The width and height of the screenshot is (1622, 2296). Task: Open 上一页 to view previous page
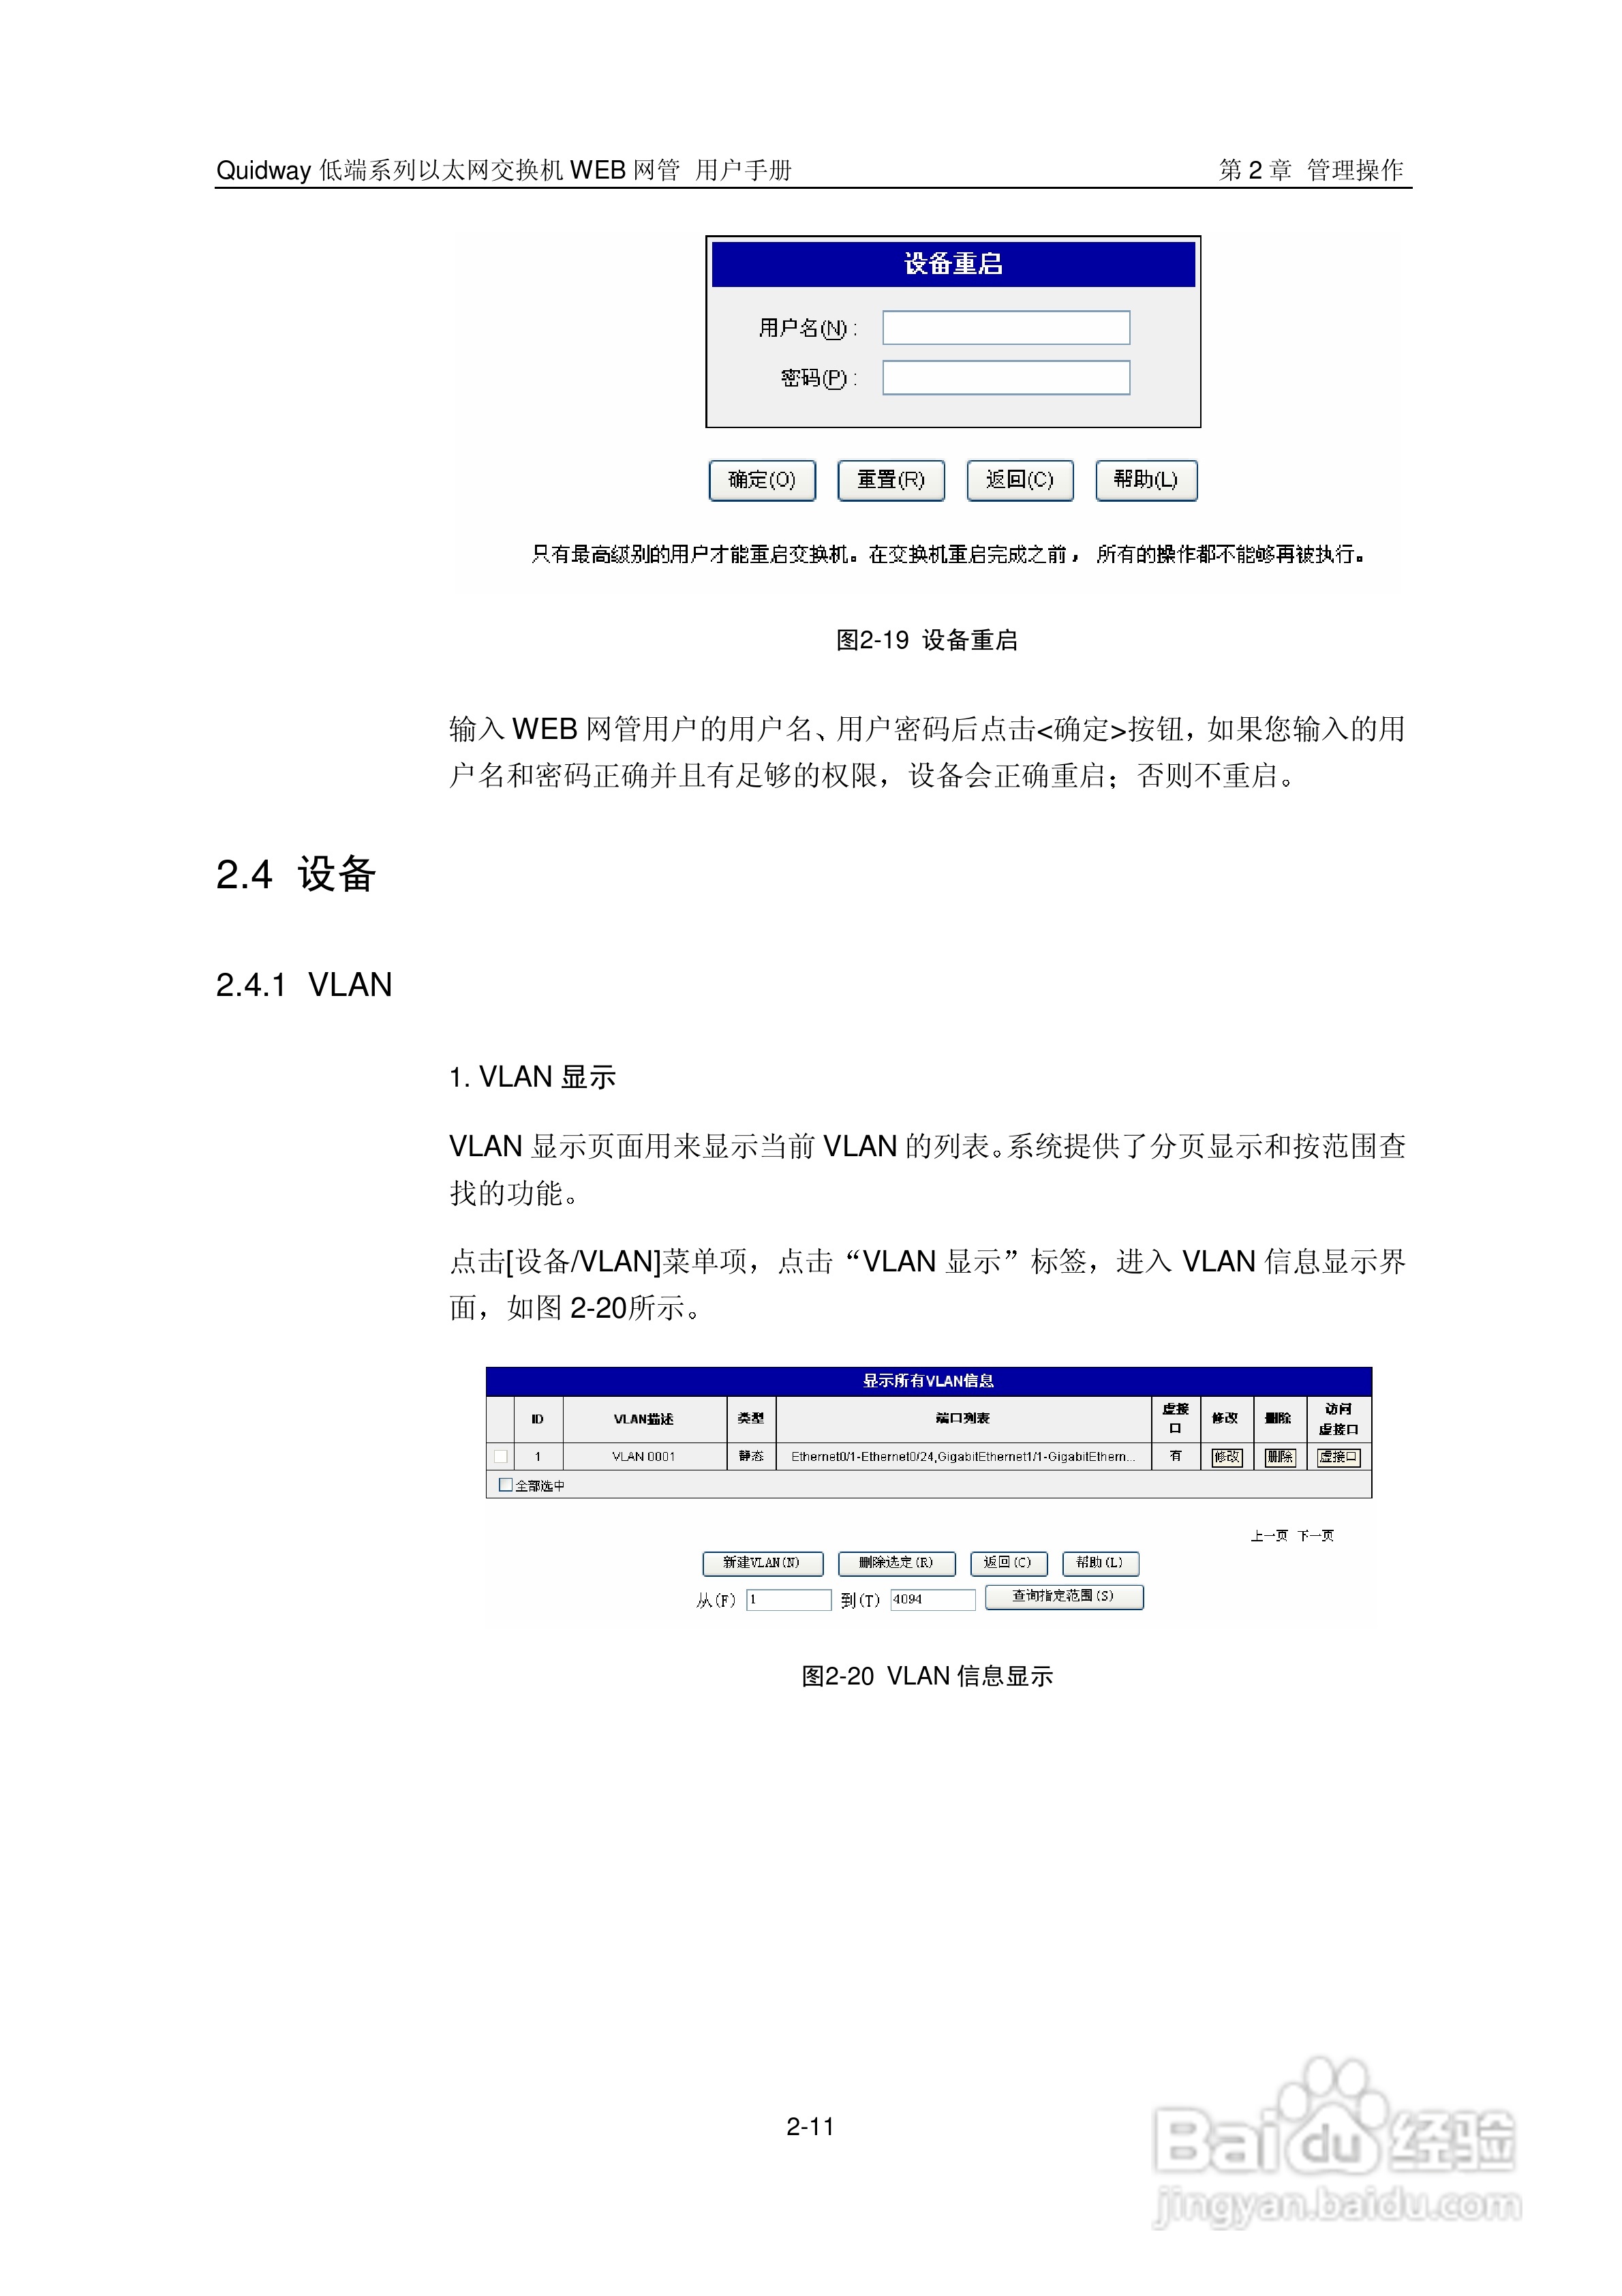(x=1270, y=1535)
